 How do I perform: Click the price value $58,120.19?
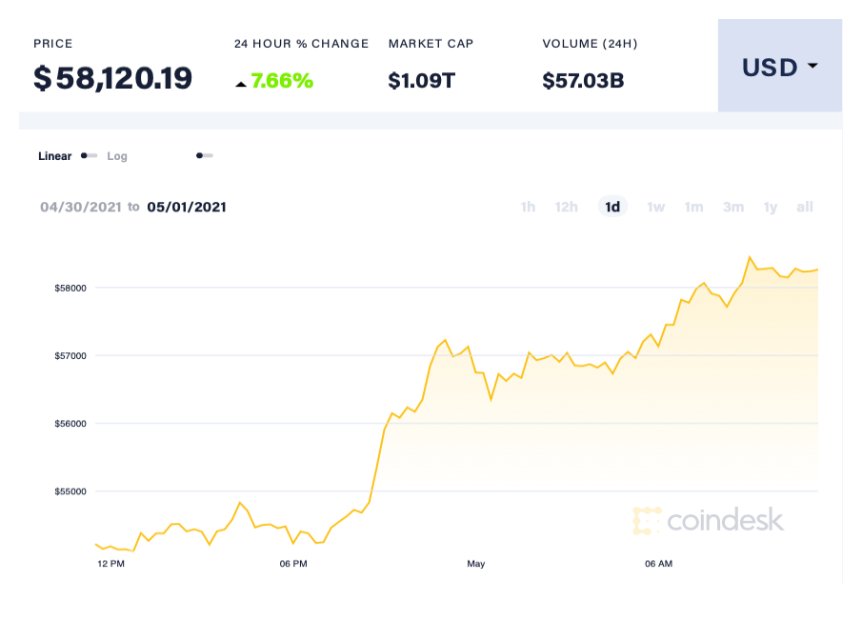(111, 78)
